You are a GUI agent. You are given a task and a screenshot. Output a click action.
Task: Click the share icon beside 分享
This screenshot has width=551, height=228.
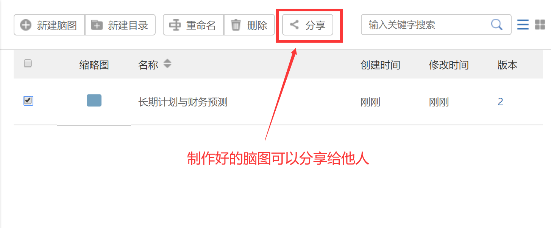(294, 25)
